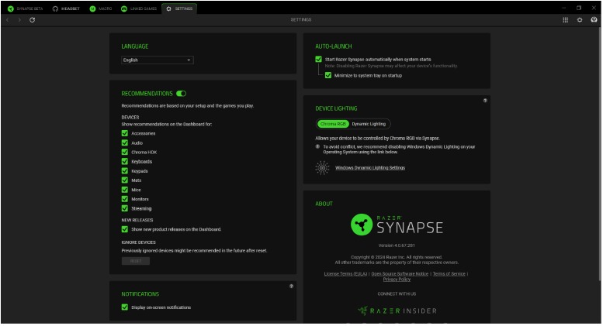Open the Synapse Beta tab
Image resolution: width=603 pixels, height=326 pixels.
coord(25,9)
